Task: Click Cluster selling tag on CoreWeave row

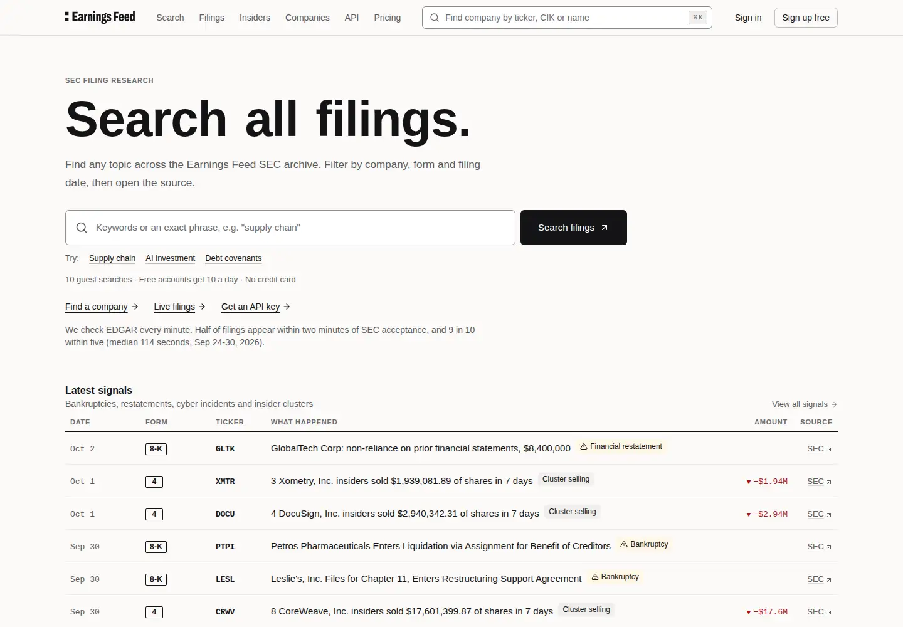Action: (x=586, y=609)
